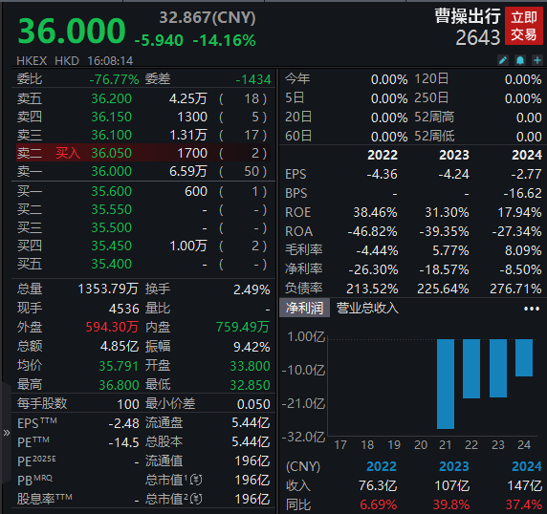This screenshot has height=514, width=547.
Task: Click the 2022 net profit bar
Action: click(471, 369)
